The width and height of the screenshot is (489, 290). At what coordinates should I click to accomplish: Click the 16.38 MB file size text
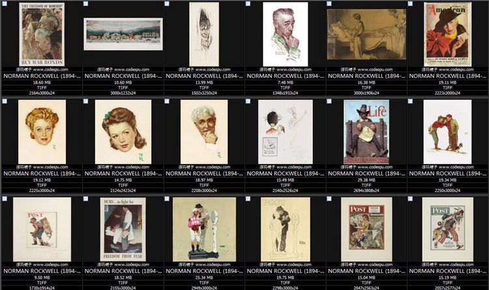(x=366, y=82)
